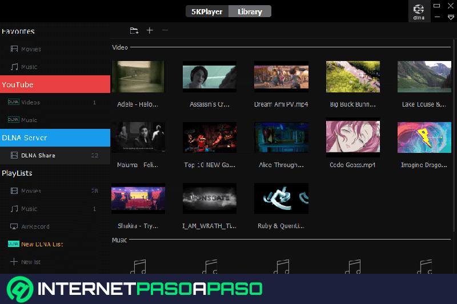Click the New list plus icon
Image resolution: width=457 pixels, height=304 pixels.
pos(14,262)
